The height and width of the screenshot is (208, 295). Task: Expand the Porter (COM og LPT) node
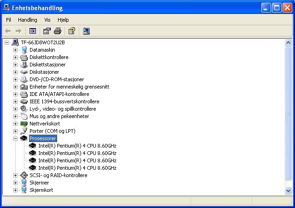coord(15,131)
